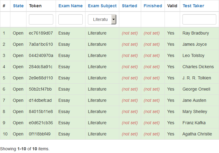Click row number 10

pos(5,134)
